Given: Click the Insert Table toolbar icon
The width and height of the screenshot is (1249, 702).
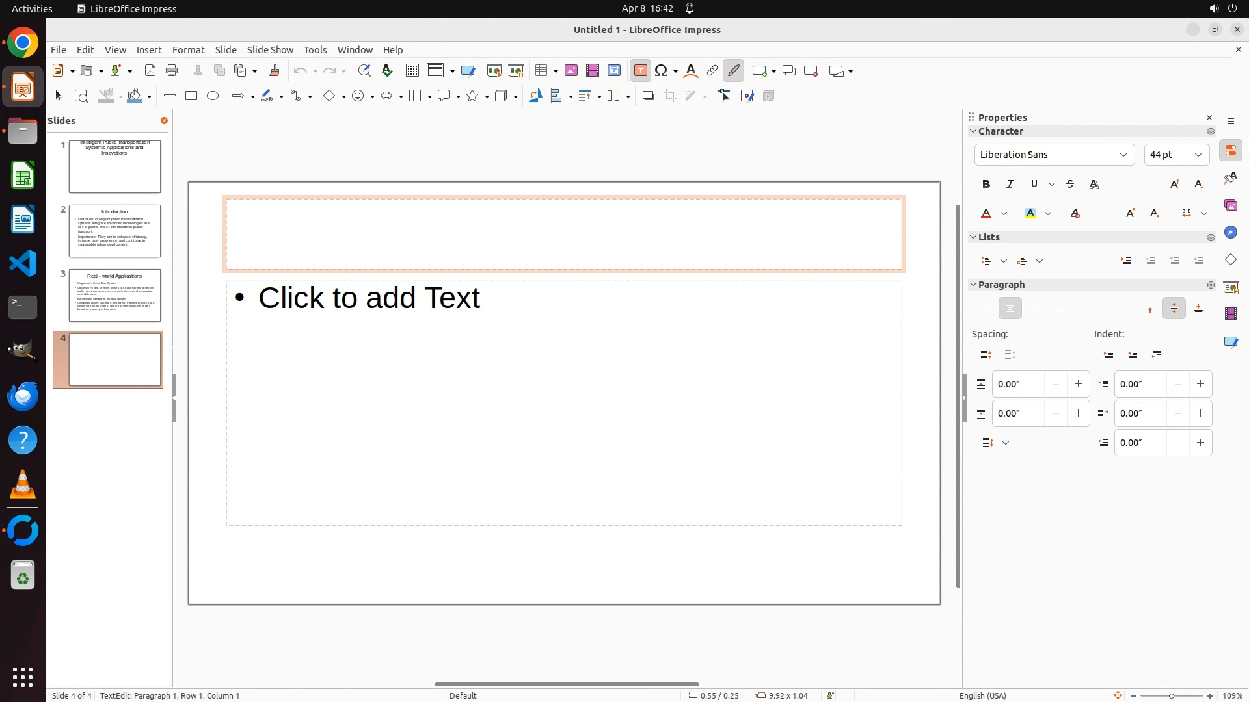Looking at the screenshot, I should click(x=541, y=71).
